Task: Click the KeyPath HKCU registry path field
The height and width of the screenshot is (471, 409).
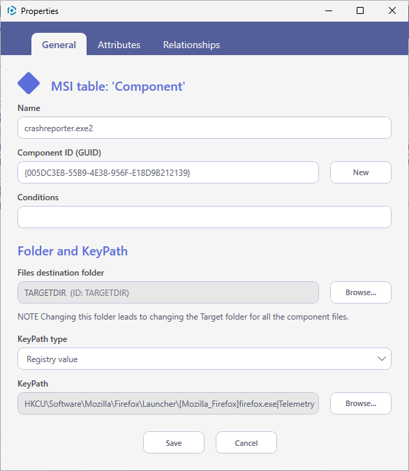Action: [168, 403]
